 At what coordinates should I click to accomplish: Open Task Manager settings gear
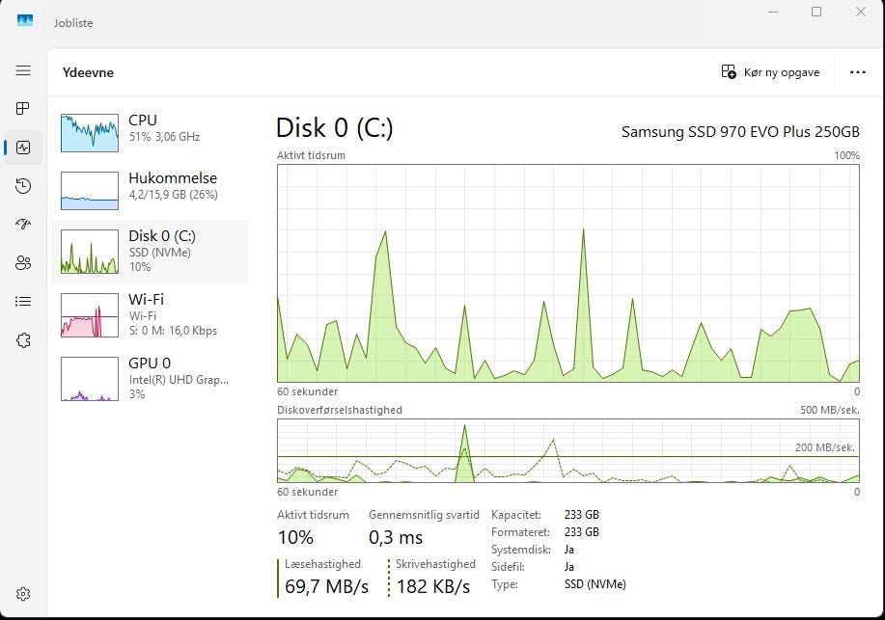coord(23,594)
